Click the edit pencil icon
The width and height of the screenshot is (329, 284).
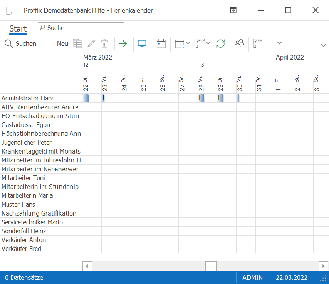tap(91, 43)
